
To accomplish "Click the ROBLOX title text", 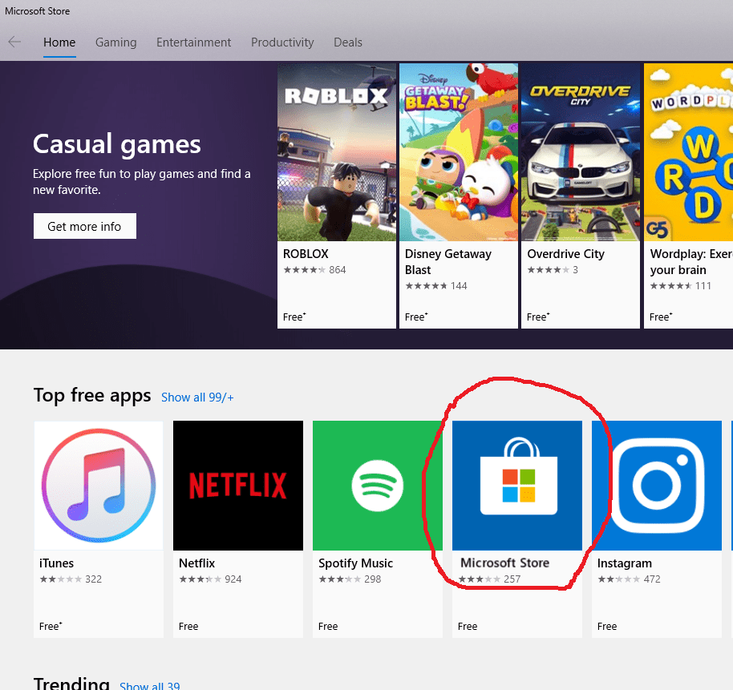I will (x=306, y=254).
